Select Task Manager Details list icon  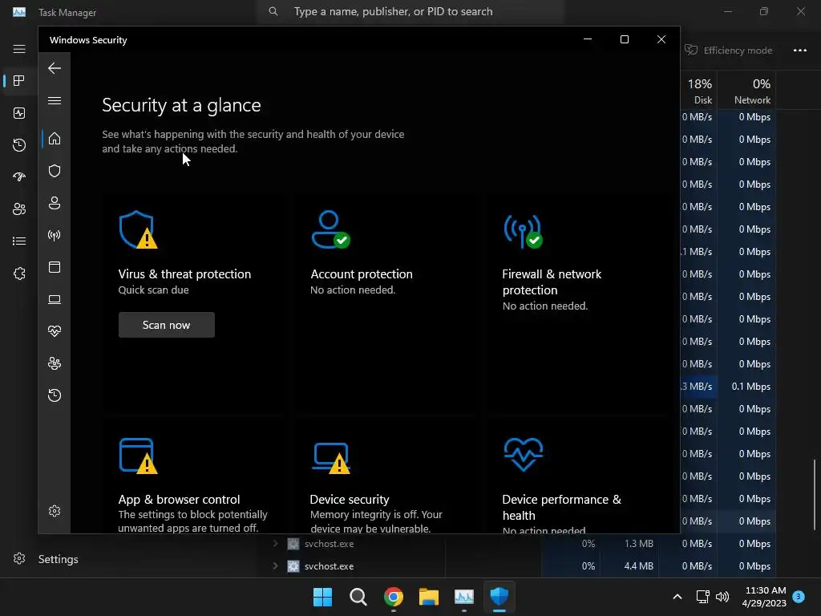point(19,241)
